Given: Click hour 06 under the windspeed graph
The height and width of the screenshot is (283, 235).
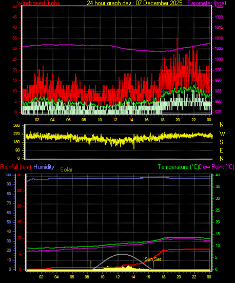Looking at the screenshot, I should (68, 120).
